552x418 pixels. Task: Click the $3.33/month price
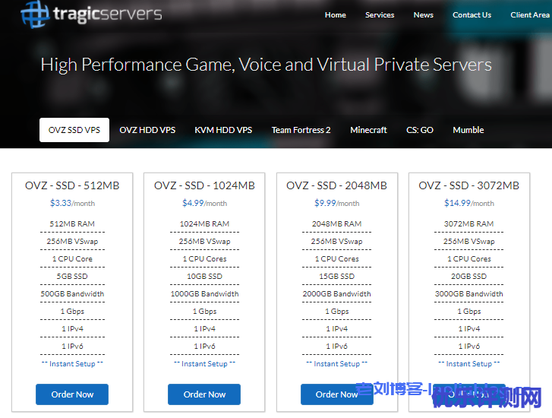72,203
